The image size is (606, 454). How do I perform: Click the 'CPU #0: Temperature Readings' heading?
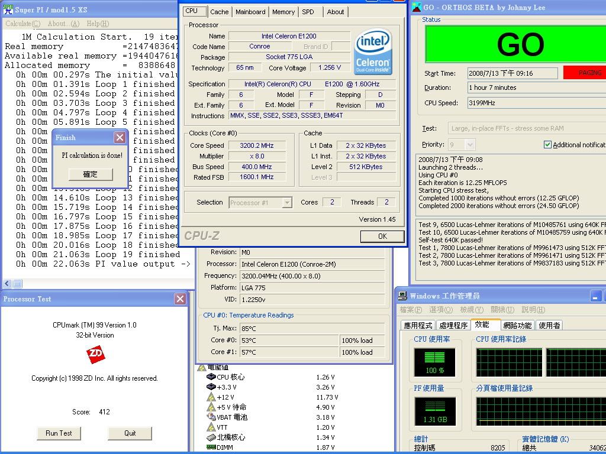coord(249,315)
